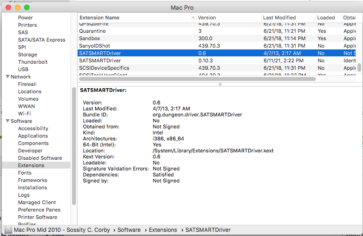
Task: Click the vertical scrollbar thumb of extension table
Action: point(359,67)
